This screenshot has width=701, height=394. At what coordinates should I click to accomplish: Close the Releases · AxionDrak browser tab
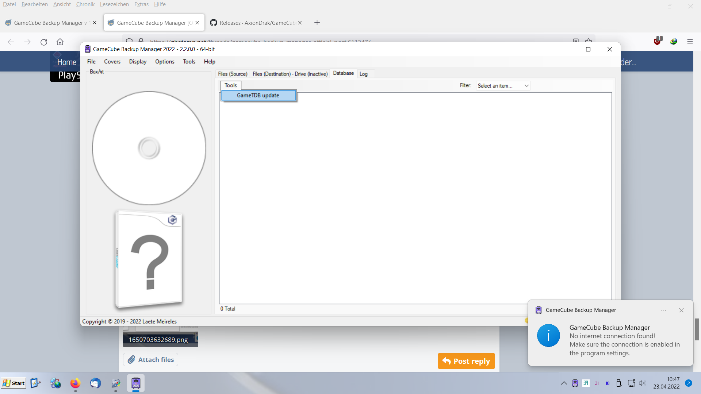(300, 23)
